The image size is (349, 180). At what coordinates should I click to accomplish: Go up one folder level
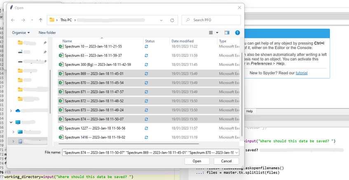click(40, 20)
